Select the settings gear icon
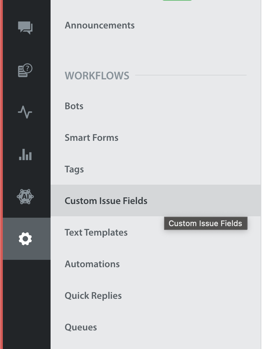Viewport: 262px width, 349px height. tap(25, 239)
